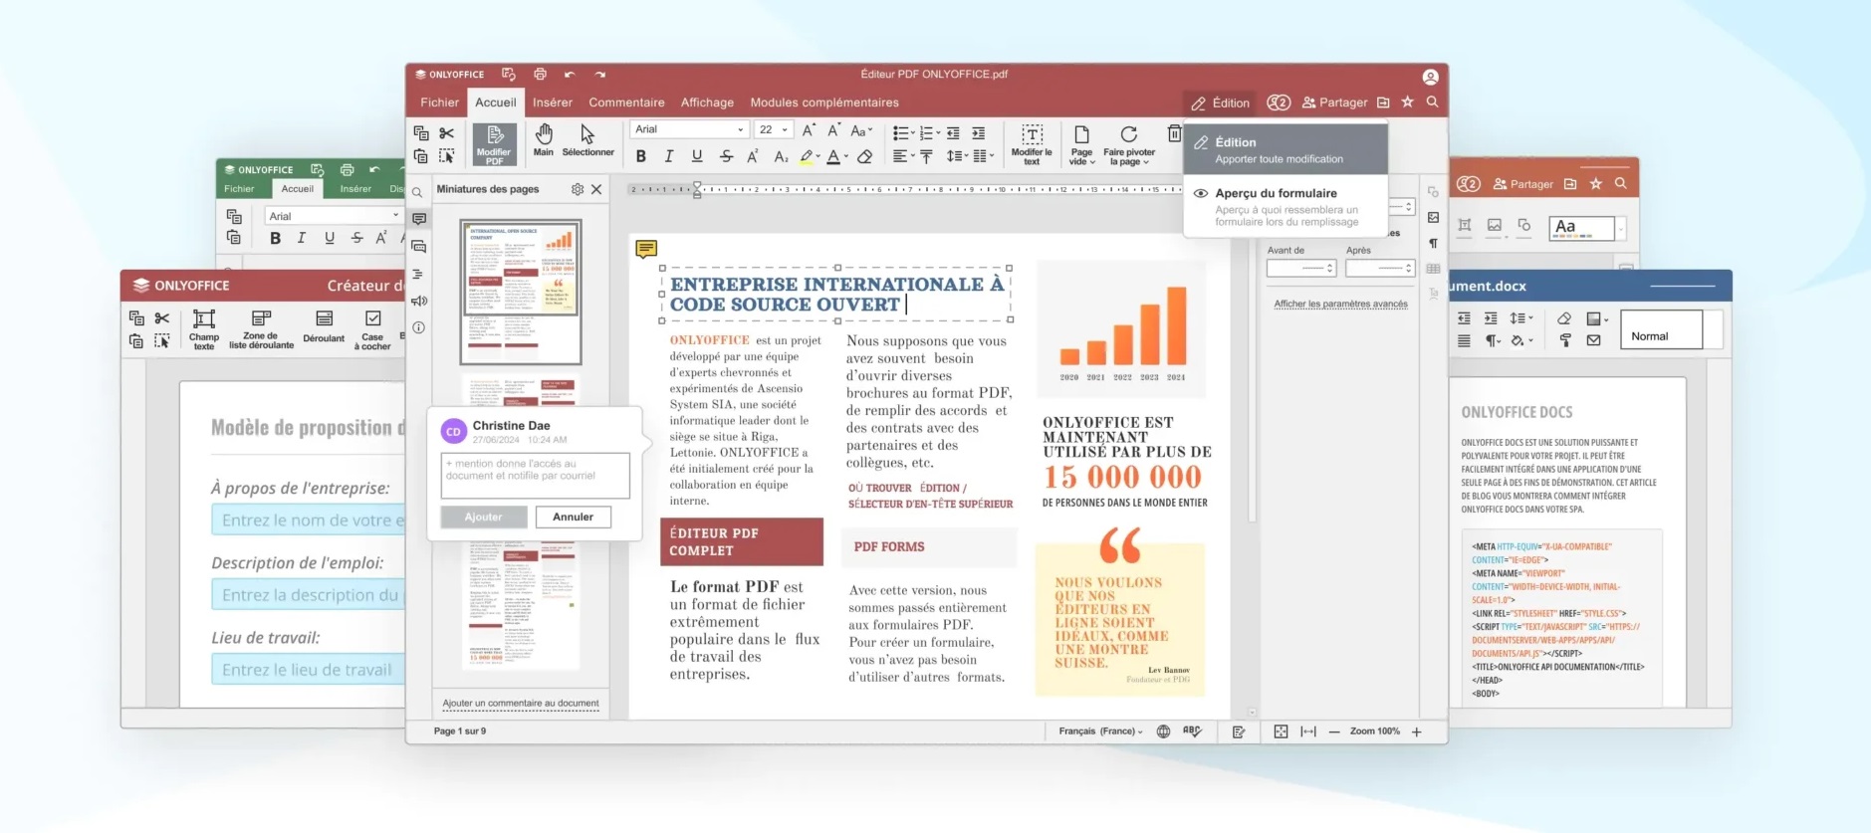The height and width of the screenshot is (833, 1871).
Task: Click the Modifier le text tool
Action: click(1031, 144)
